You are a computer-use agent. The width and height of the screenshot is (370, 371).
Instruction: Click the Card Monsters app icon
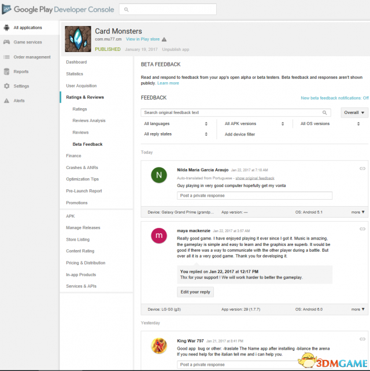pos(77,39)
